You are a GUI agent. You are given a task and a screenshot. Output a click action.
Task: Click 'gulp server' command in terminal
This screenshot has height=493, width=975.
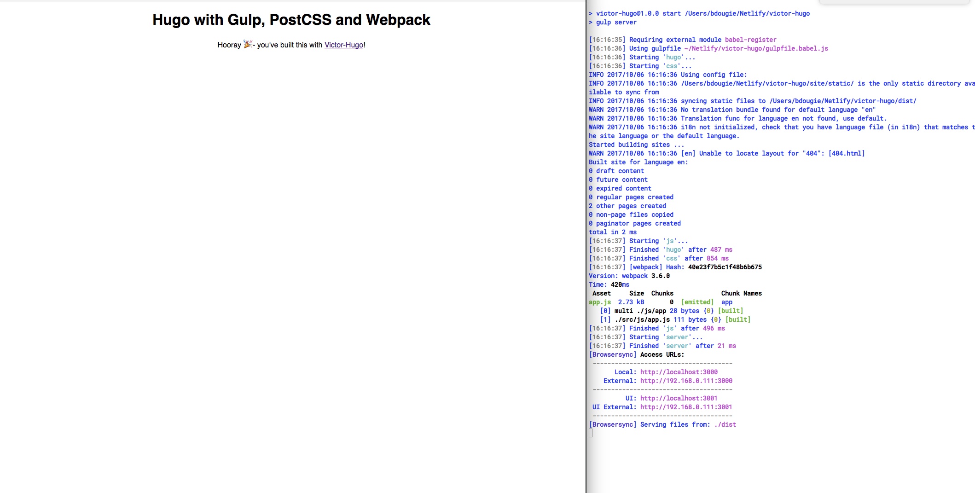(x=616, y=22)
